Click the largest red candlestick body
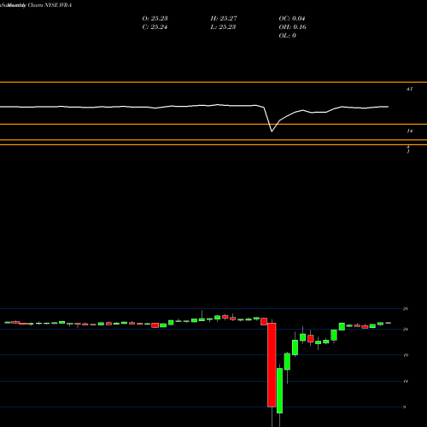Viewport: 427px width, 427px height. tap(272, 365)
